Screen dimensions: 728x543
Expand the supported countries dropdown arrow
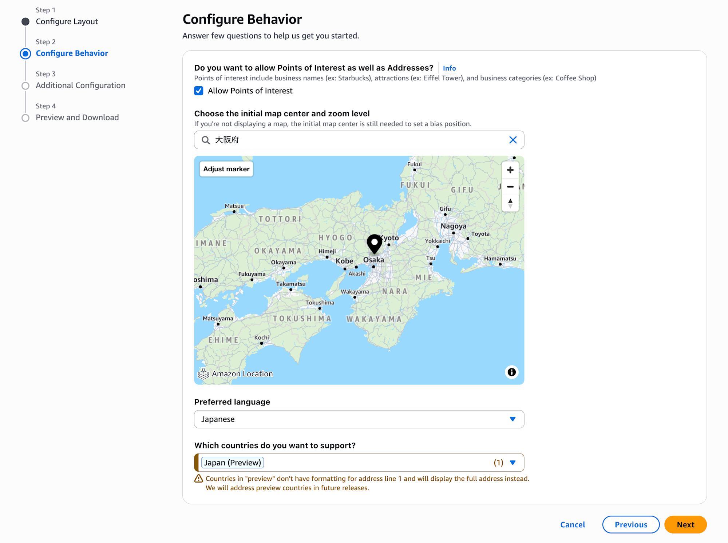click(x=513, y=463)
